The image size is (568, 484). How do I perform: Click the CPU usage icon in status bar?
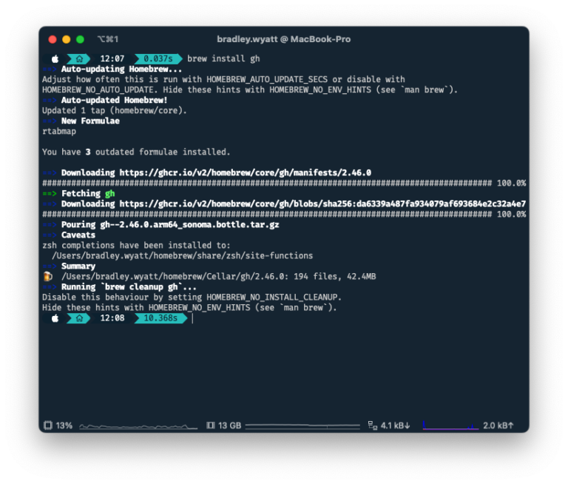(48, 426)
